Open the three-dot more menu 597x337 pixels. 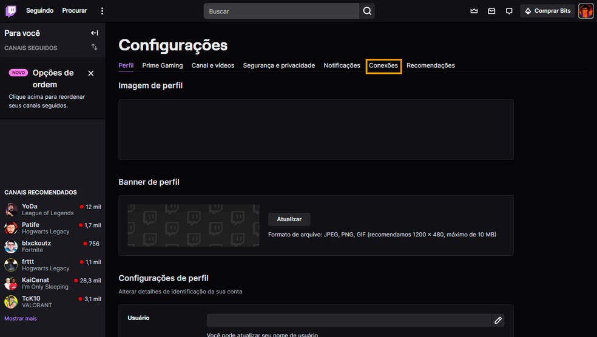coord(102,11)
